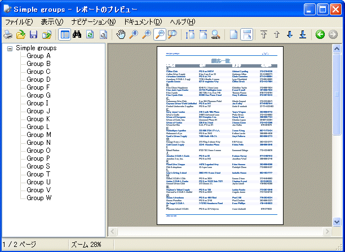
Task: Jump to Group F in the outline
Action: 38,87
